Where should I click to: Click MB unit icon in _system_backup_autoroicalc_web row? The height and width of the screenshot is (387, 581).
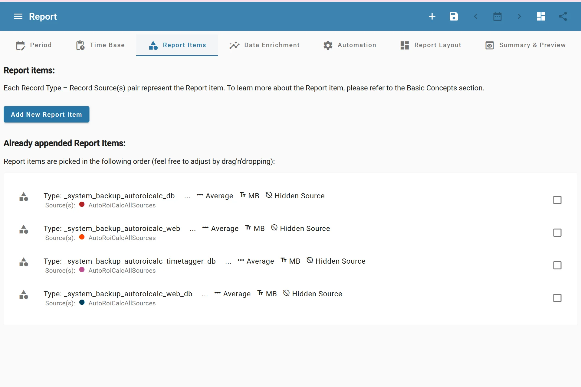click(x=248, y=228)
